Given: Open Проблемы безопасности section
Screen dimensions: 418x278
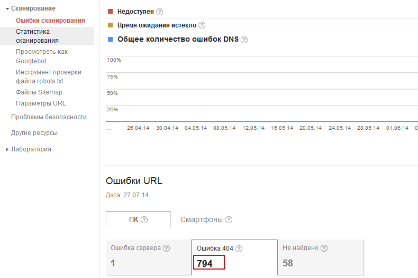Looking at the screenshot, I should tap(49, 117).
